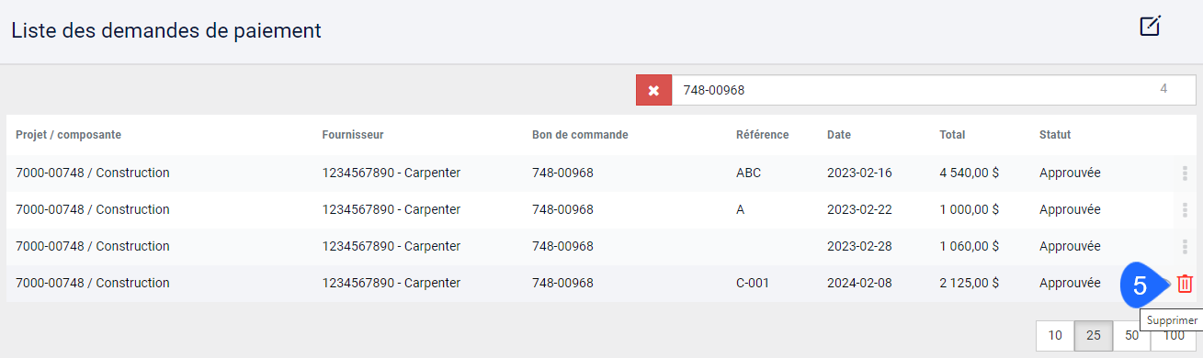
Task: Set the page size to 50
Action: (x=1131, y=336)
